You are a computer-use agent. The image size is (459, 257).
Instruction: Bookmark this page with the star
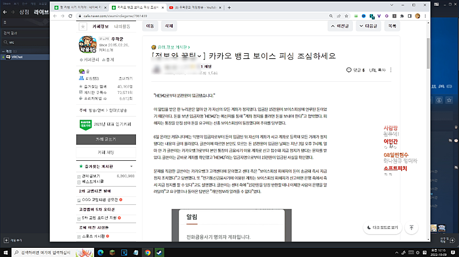347,16
